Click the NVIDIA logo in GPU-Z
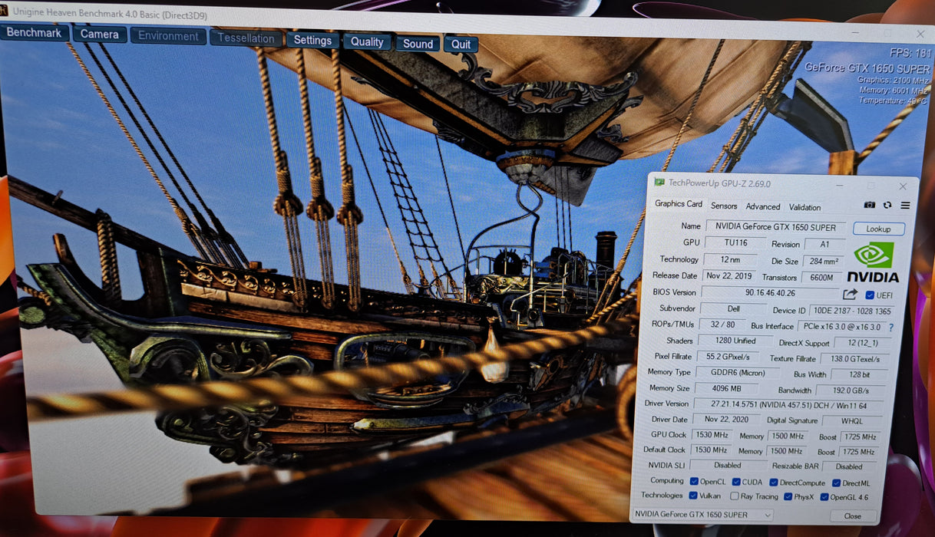Image resolution: width=935 pixels, height=537 pixels. coord(874,262)
